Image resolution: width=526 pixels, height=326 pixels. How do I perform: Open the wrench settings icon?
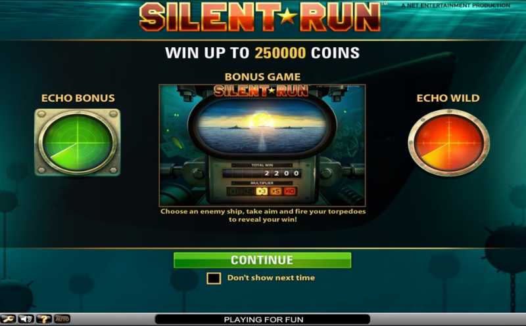(x=8, y=319)
